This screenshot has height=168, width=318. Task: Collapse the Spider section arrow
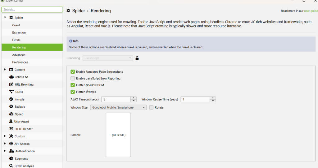pos(5,17)
